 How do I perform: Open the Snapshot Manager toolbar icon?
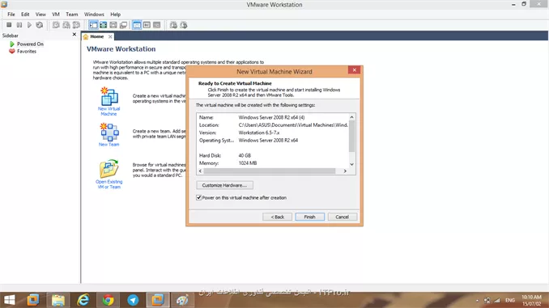(76, 25)
